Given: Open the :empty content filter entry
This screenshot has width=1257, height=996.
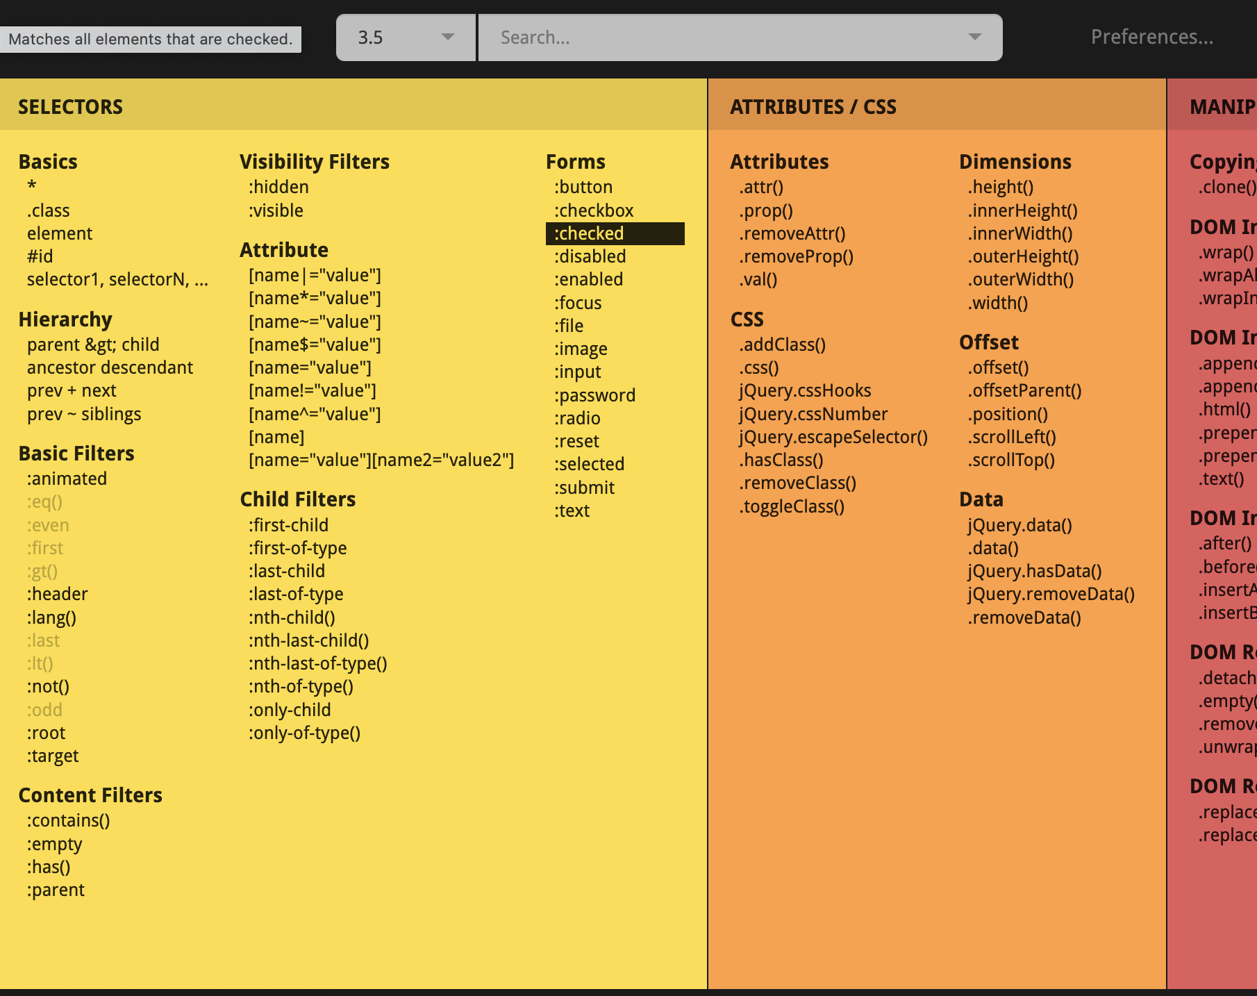Looking at the screenshot, I should coord(54,844).
